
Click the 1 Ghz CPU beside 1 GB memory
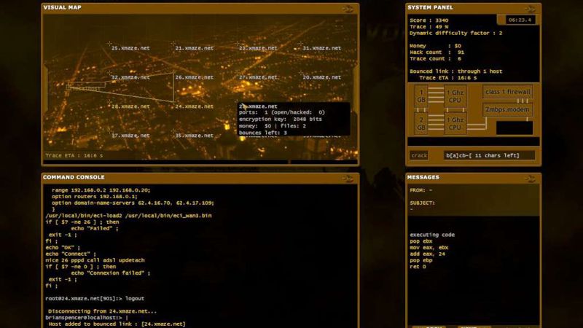[455, 96]
